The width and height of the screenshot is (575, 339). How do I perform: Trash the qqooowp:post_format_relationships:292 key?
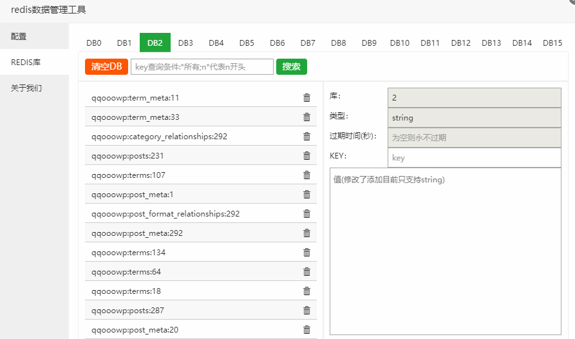306,214
